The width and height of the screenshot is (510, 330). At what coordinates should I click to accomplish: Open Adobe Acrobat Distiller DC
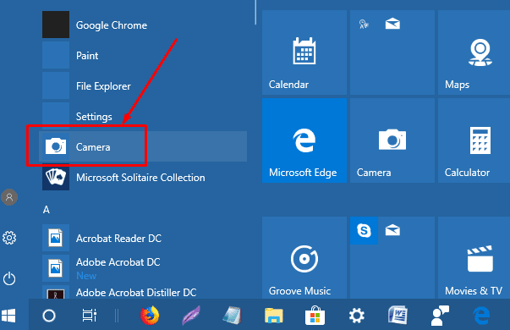coord(143,292)
